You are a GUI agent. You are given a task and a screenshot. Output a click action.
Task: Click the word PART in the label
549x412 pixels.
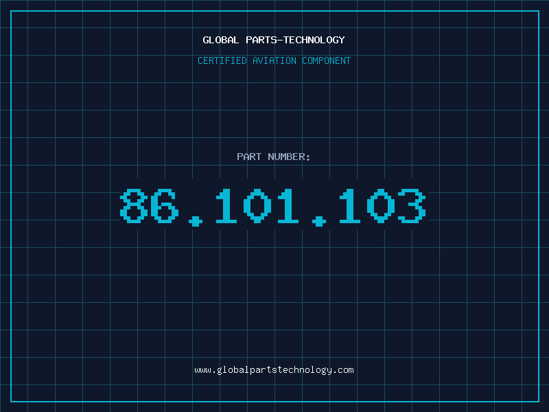[249, 157]
